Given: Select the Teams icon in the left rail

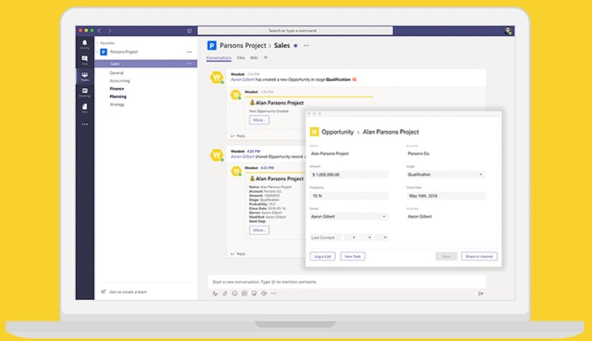Looking at the screenshot, I should pos(85,76).
